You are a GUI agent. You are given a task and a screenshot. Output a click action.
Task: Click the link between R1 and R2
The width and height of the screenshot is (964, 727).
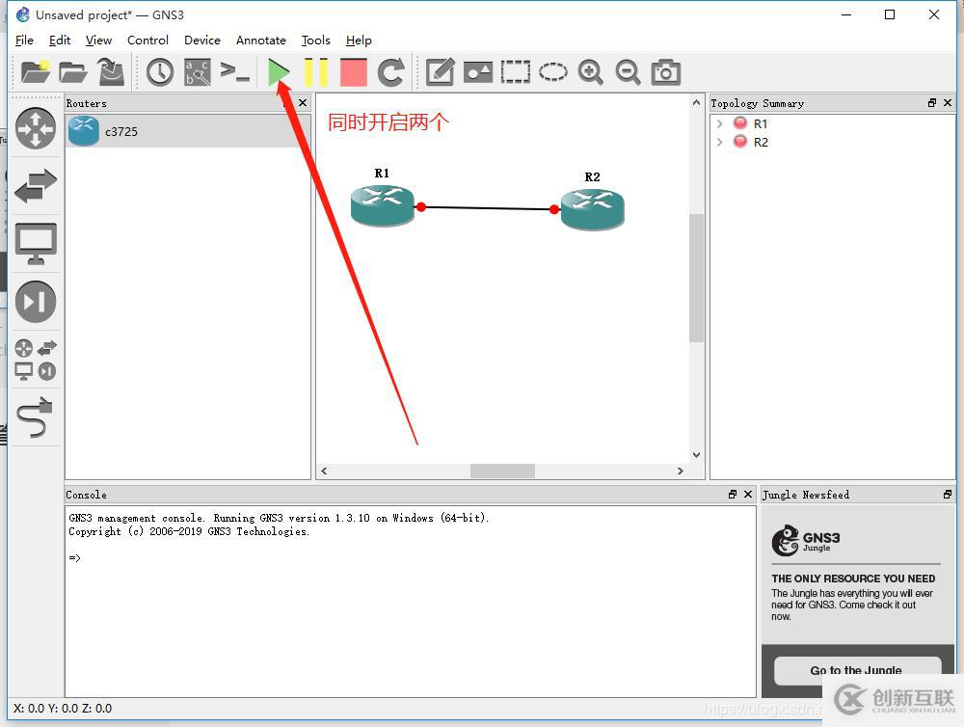coord(488,208)
